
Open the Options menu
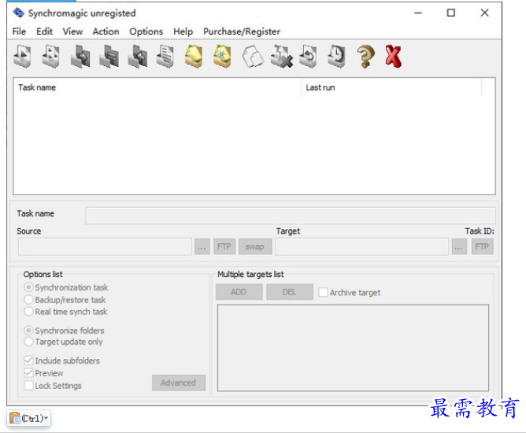[x=146, y=31]
